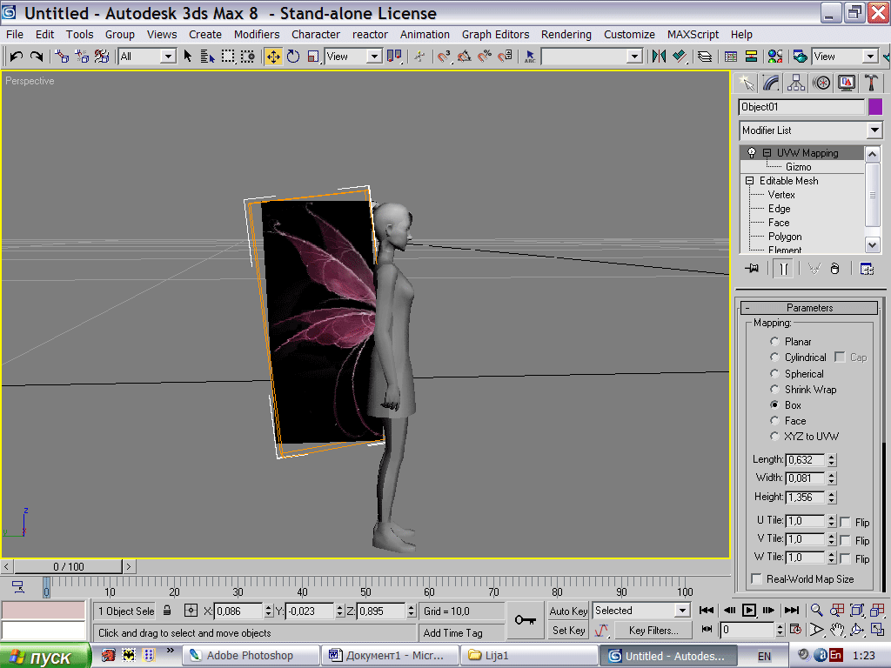The image size is (891, 668).
Task: Enable Real-World Map Size checkbox
Action: [x=756, y=578]
